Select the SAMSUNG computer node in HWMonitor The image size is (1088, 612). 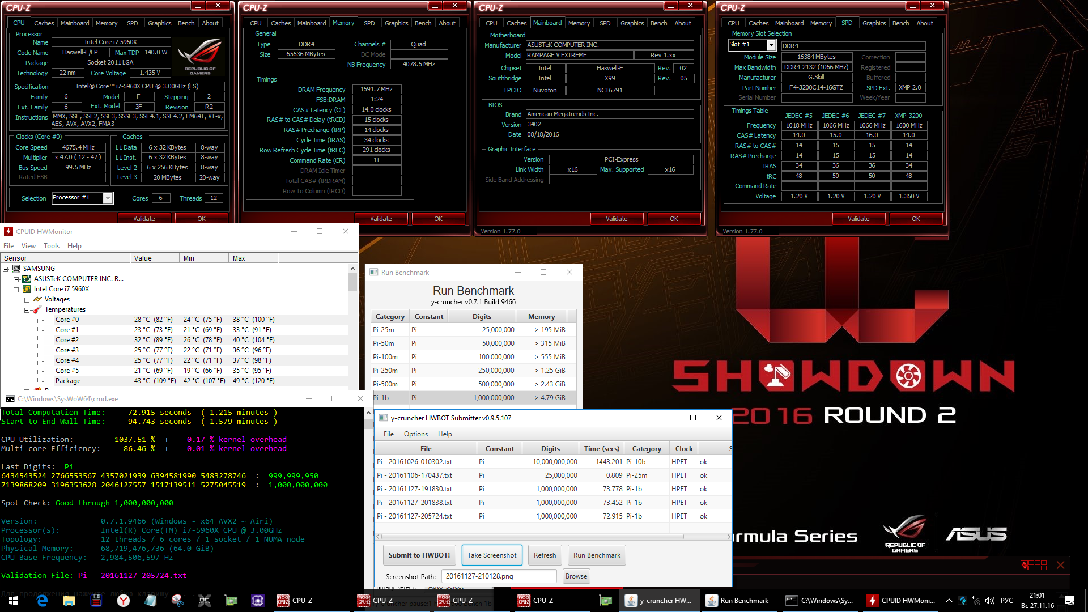[39, 269]
